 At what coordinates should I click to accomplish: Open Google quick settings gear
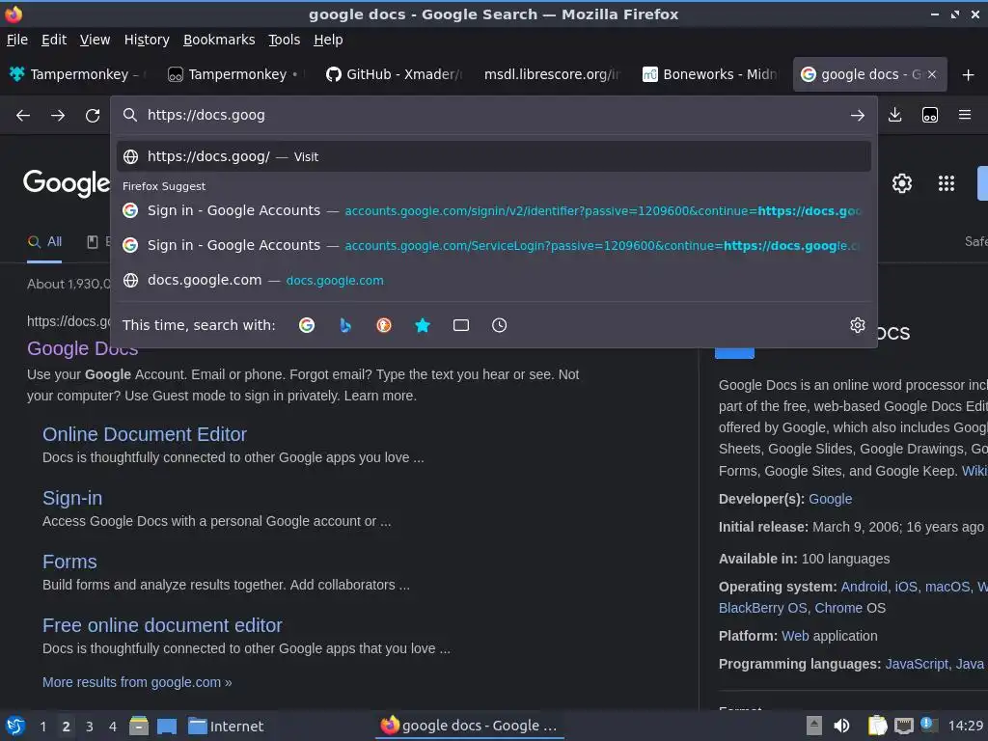coord(902,183)
